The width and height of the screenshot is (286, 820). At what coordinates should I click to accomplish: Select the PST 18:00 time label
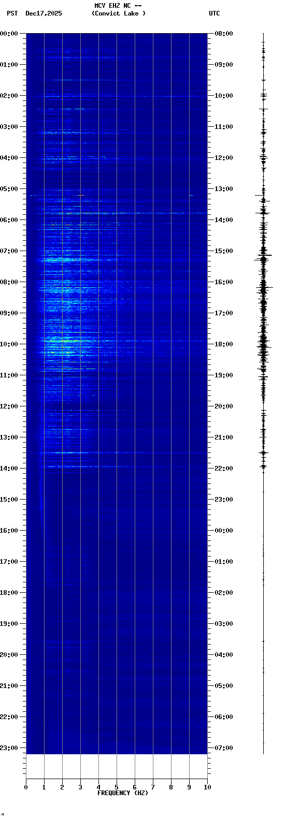click(9, 593)
